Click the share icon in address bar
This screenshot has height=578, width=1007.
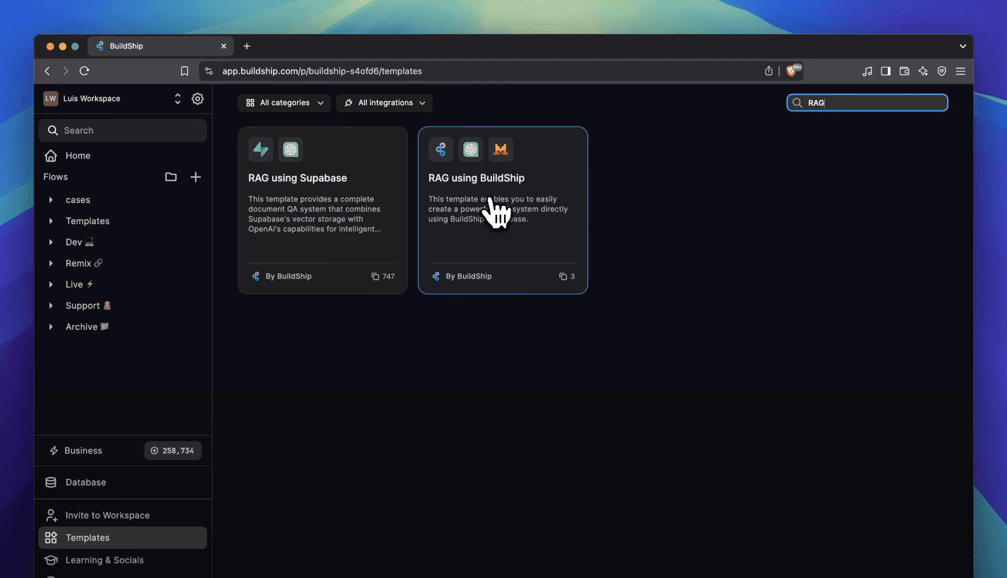coord(769,71)
